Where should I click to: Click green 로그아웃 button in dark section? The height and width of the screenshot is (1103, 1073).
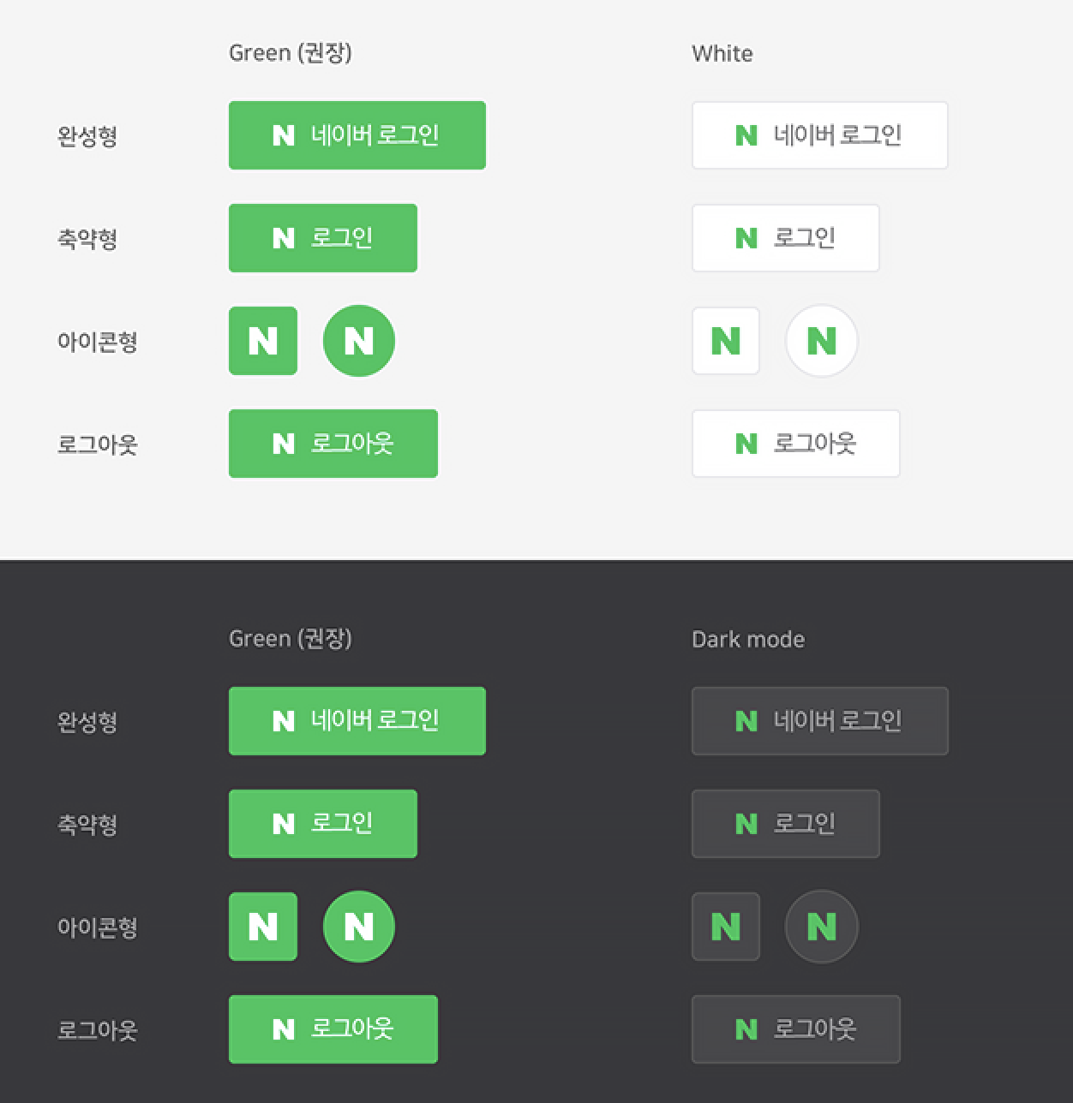[x=333, y=1029]
